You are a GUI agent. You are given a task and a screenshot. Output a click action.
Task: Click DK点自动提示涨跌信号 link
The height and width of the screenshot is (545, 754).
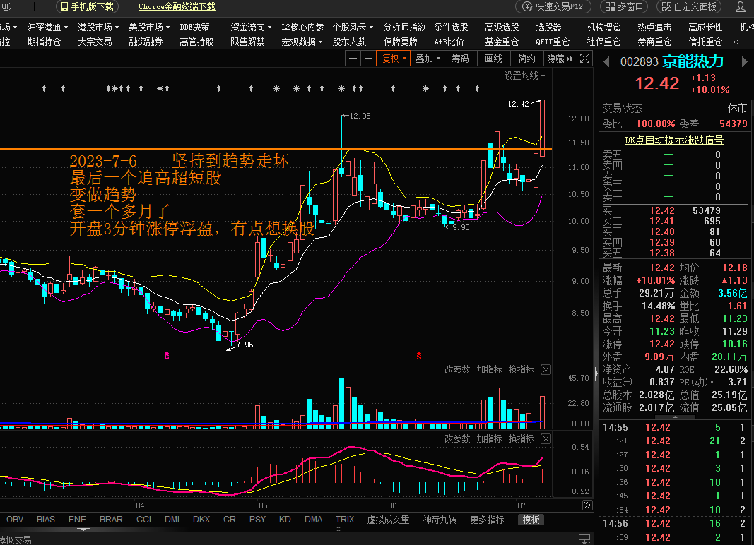pos(674,140)
